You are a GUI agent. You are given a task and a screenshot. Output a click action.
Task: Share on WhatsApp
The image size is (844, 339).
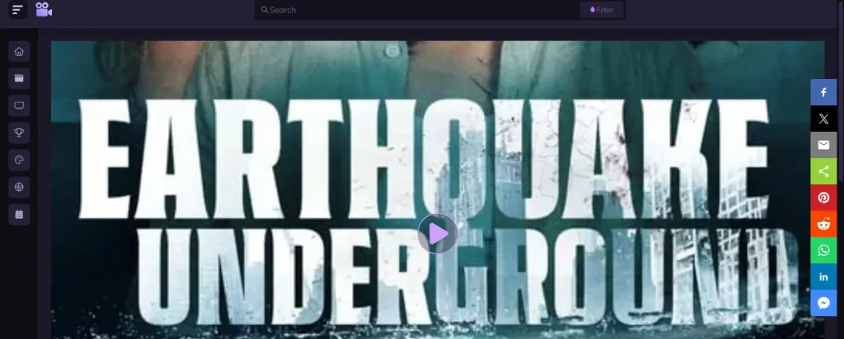(x=823, y=250)
